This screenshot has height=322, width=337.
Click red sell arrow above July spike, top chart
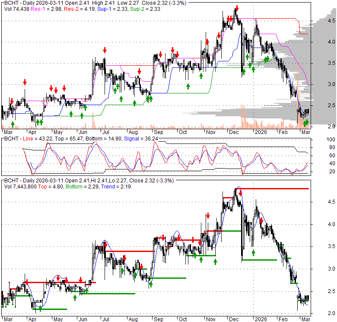(x=105, y=51)
